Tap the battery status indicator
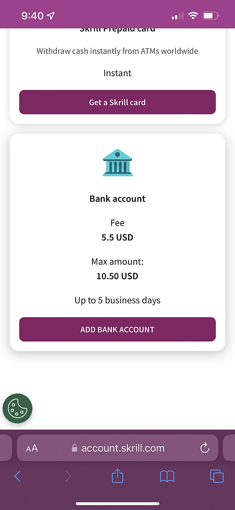Viewport: 235px width, 510px height. point(211,16)
